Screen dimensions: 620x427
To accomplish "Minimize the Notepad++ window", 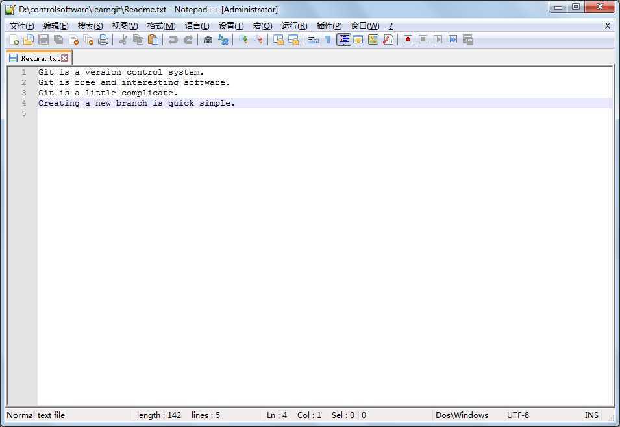I will point(558,7).
